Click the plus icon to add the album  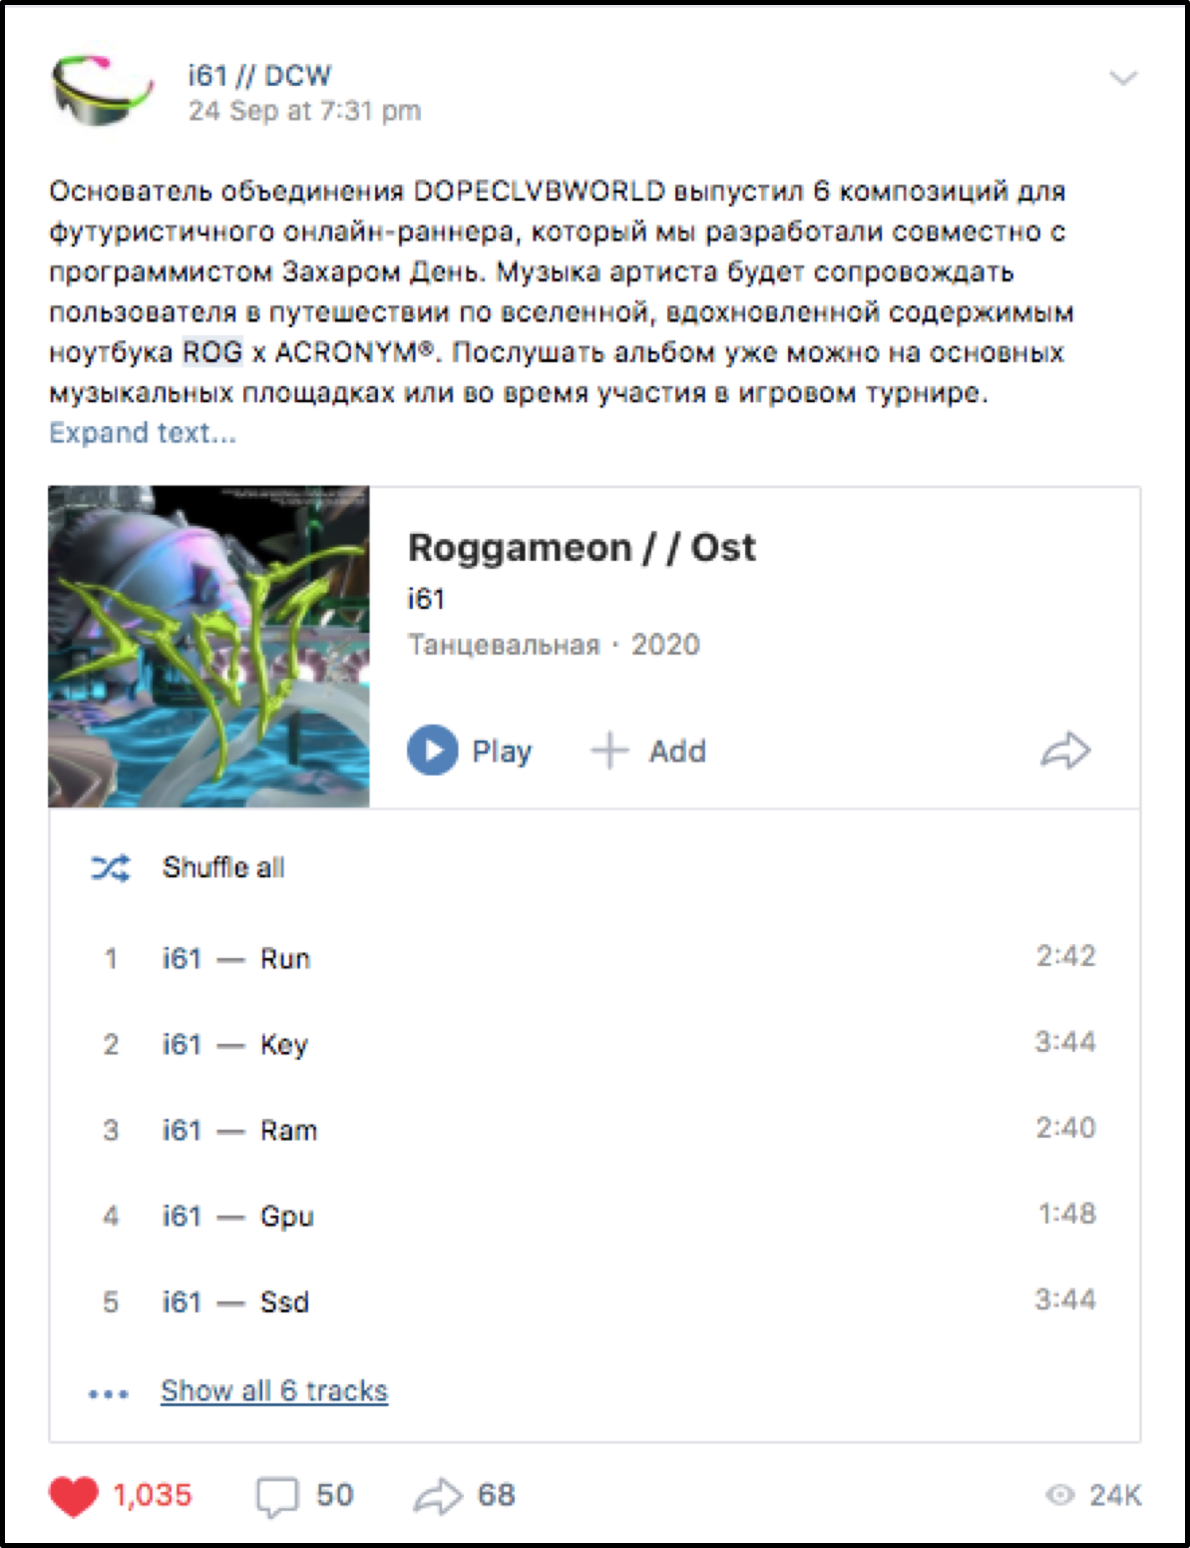point(609,751)
